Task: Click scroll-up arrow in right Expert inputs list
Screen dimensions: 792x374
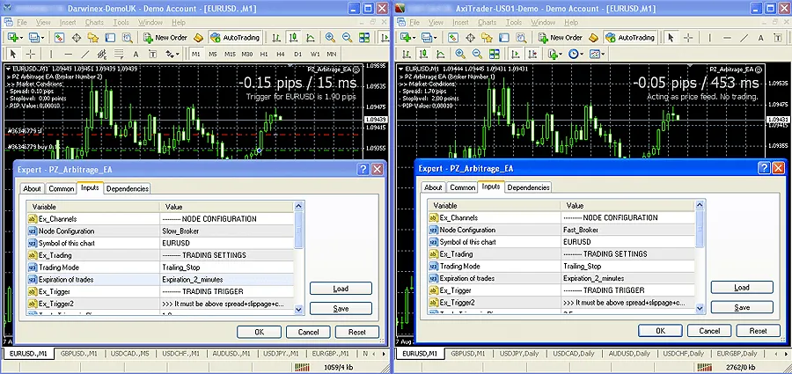Action: [700, 204]
